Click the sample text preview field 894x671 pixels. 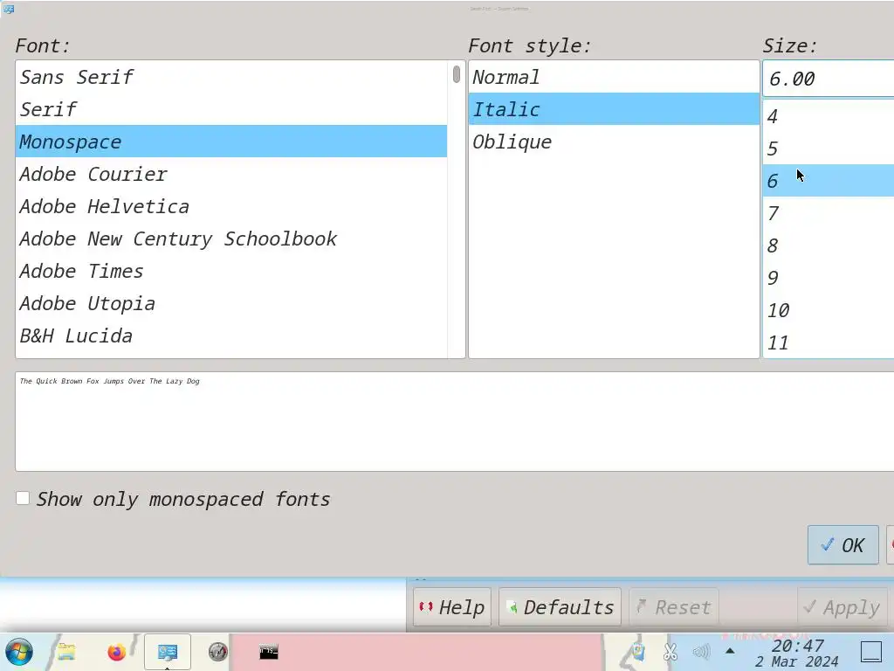[x=454, y=421]
